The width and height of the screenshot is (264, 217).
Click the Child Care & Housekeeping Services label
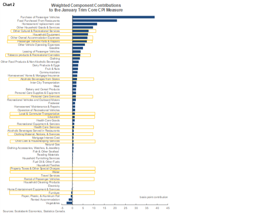37,141
